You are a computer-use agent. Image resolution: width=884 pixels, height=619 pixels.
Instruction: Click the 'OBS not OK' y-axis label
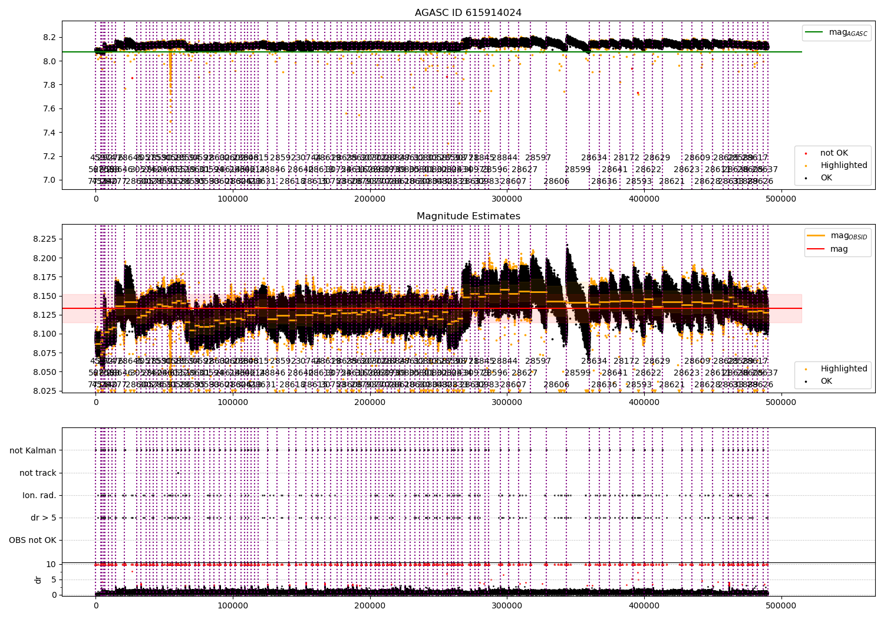point(32,541)
